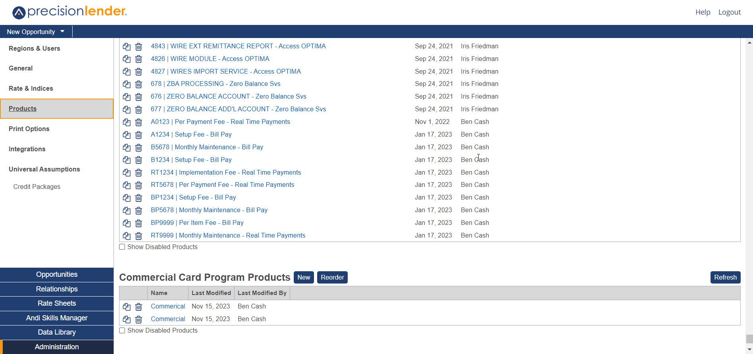The image size is (753, 354).
Task: Switch to Opportunities
Action: click(57, 274)
